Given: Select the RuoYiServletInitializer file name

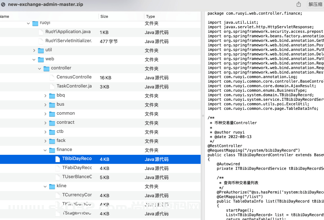Looking at the screenshot, I should pyautogui.click(x=69, y=41).
